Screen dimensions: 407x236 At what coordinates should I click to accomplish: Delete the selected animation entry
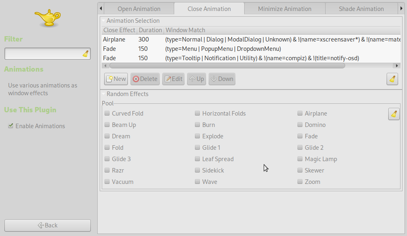click(x=145, y=79)
